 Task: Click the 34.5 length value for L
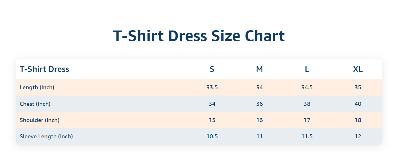[x=307, y=87]
